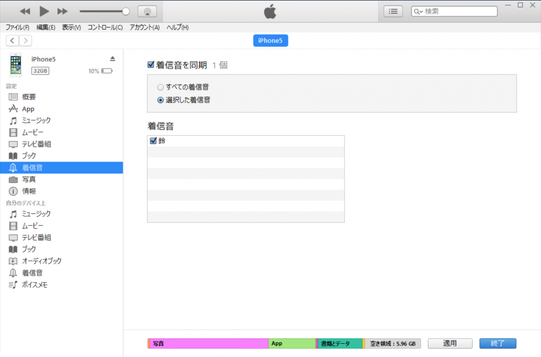This screenshot has width=541, height=357.
Task: Click the App storage bar segment
Action: (x=292, y=344)
